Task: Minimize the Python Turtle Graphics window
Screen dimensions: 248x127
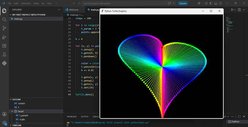Action: (203, 11)
